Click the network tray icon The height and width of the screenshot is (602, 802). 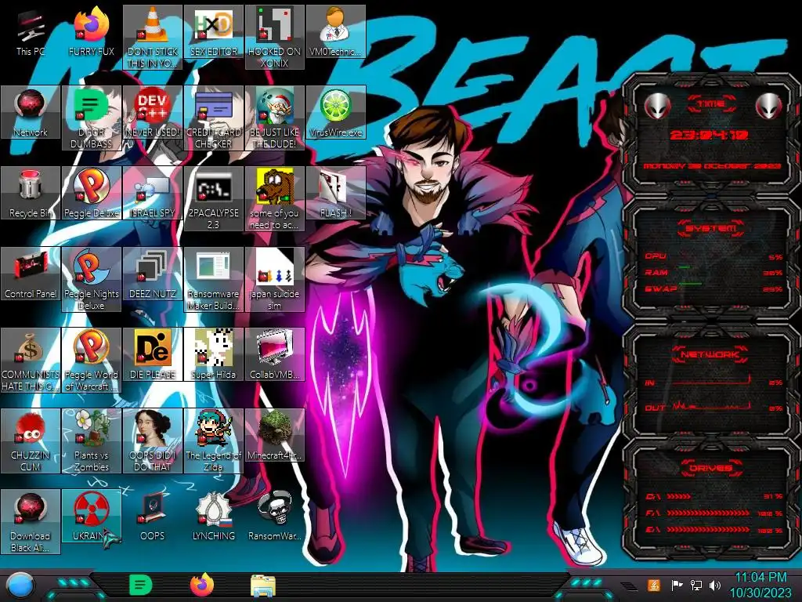click(x=696, y=585)
